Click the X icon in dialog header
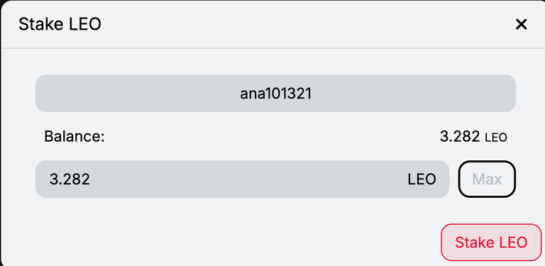This screenshot has height=266, width=545. (521, 24)
